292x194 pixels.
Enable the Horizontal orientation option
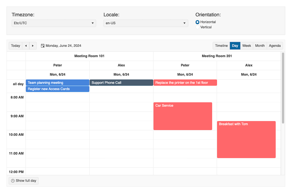[197, 22]
